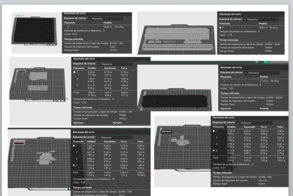The height and width of the screenshot is (196, 293).
Task: Open Filamento color scheme dropdown in 57,46 g panel
Action: pyautogui.click(x=261, y=20)
